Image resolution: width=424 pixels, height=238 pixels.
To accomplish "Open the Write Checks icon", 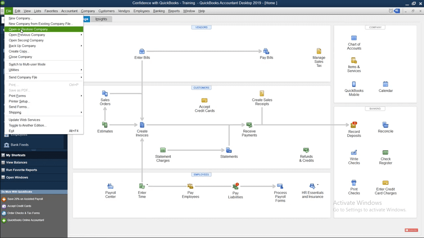I will [x=354, y=152].
